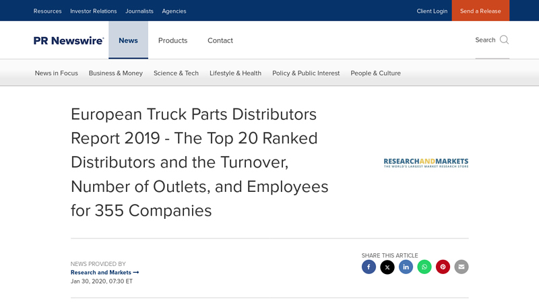Open People & Culture category
539x303 pixels.
coord(376,73)
